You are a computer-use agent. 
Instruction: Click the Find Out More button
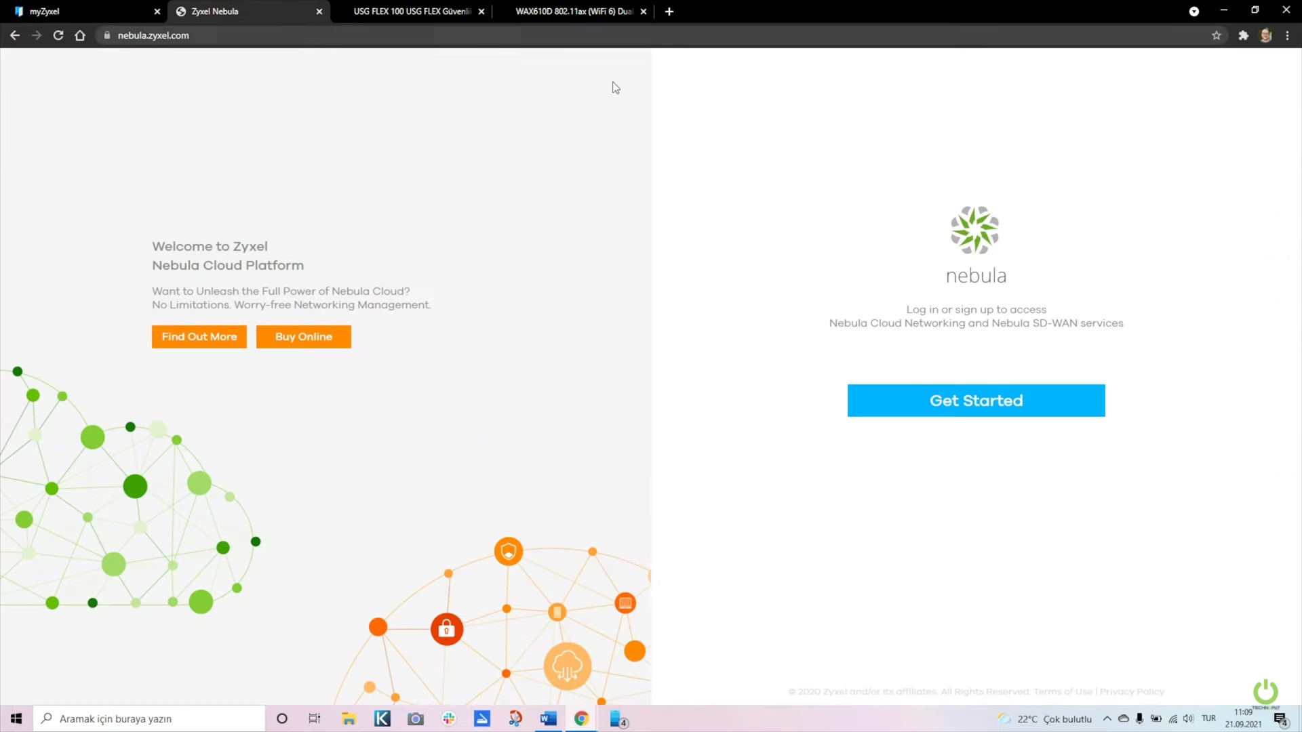coord(199,337)
